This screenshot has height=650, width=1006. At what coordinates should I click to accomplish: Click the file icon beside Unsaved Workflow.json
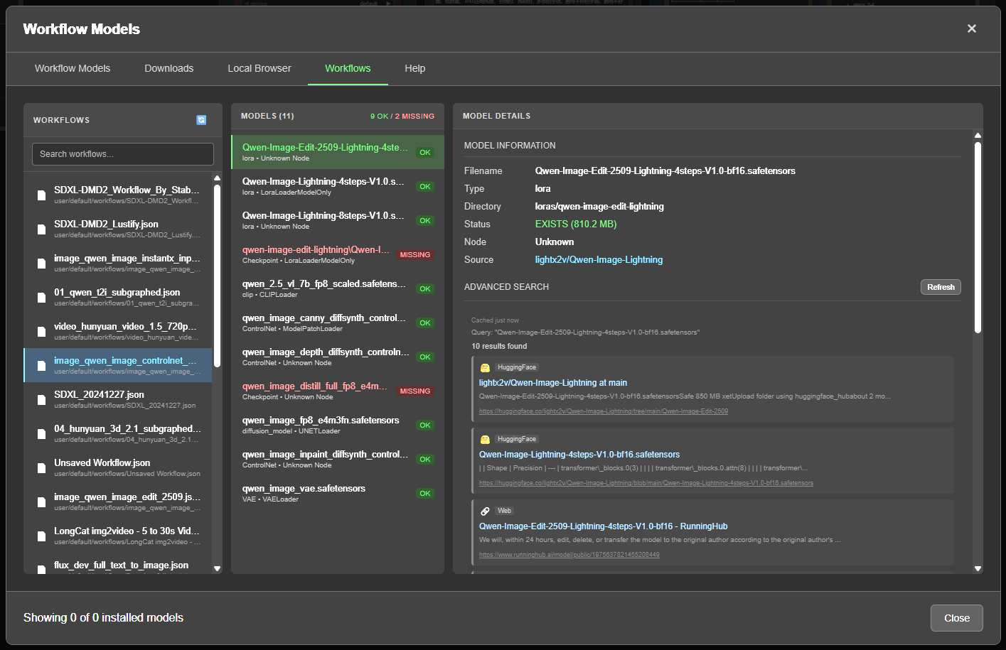pyautogui.click(x=41, y=468)
